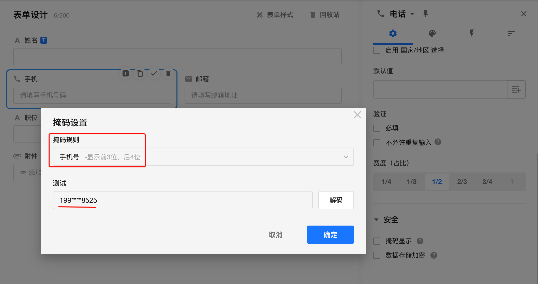Viewport: 538px width, 284px height.
Task: Collapse the 安全 section
Action: [x=376, y=220]
